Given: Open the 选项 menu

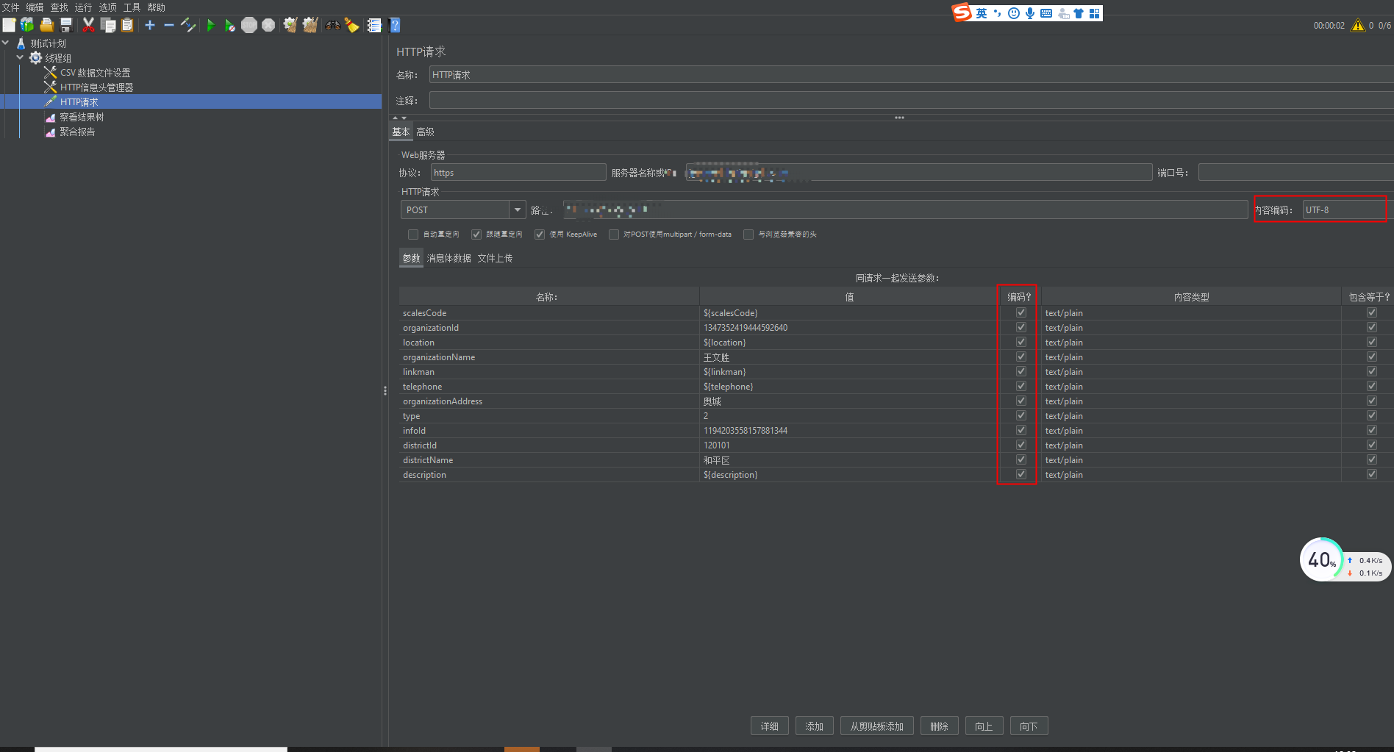Looking at the screenshot, I should (x=107, y=7).
